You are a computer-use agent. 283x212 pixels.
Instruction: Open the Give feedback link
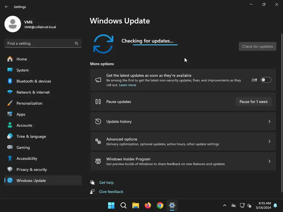(x=111, y=192)
